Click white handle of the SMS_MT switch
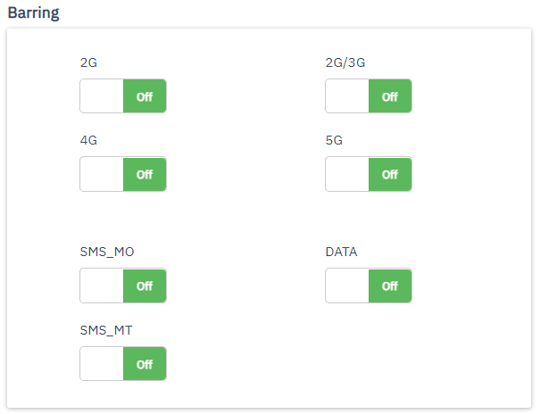Image resolution: width=540 pixels, height=414 pixels. point(102,364)
